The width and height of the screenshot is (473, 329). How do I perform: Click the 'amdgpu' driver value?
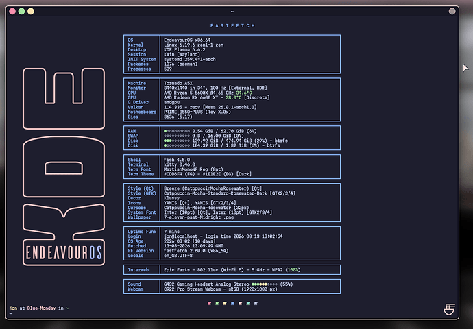(171, 103)
